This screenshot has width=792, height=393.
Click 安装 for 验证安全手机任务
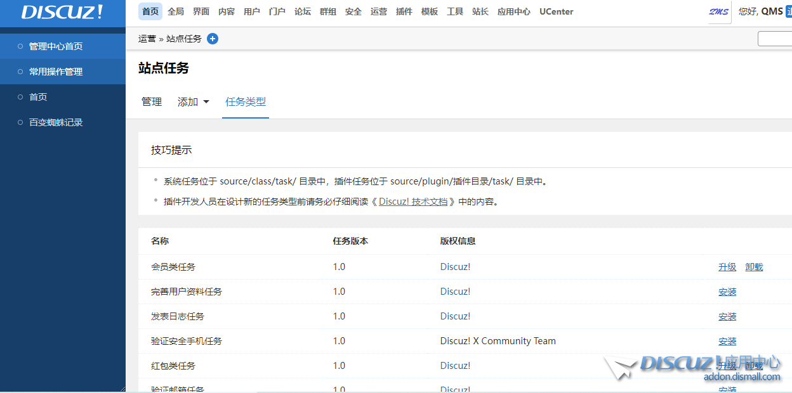tap(727, 341)
